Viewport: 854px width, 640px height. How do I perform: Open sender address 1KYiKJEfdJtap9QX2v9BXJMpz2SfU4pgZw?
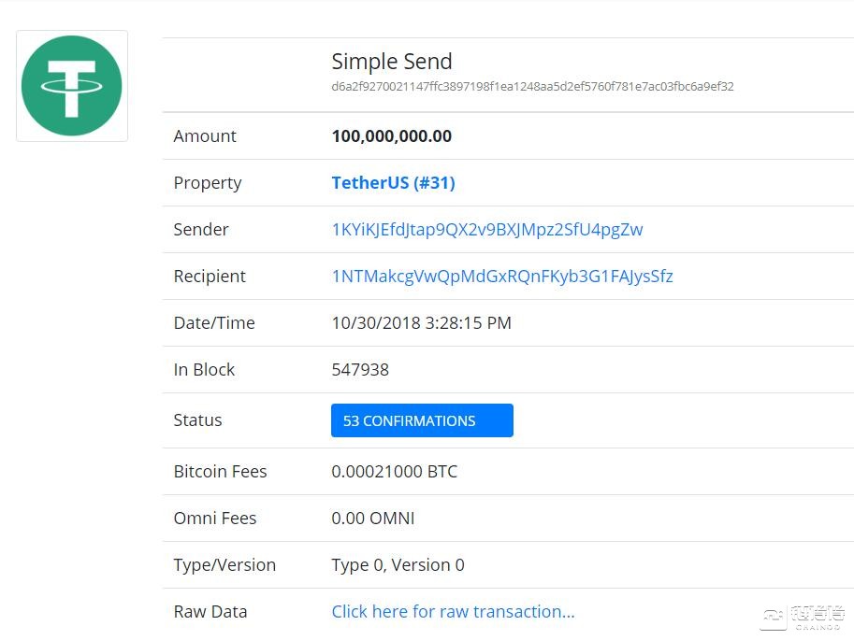click(x=487, y=230)
